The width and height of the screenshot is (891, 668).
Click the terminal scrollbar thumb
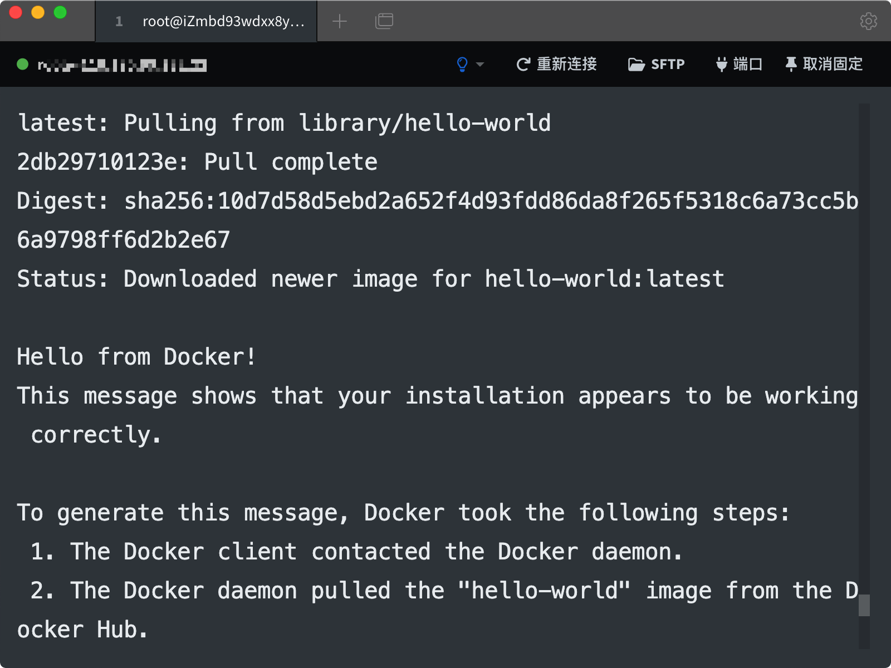coord(864,605)
